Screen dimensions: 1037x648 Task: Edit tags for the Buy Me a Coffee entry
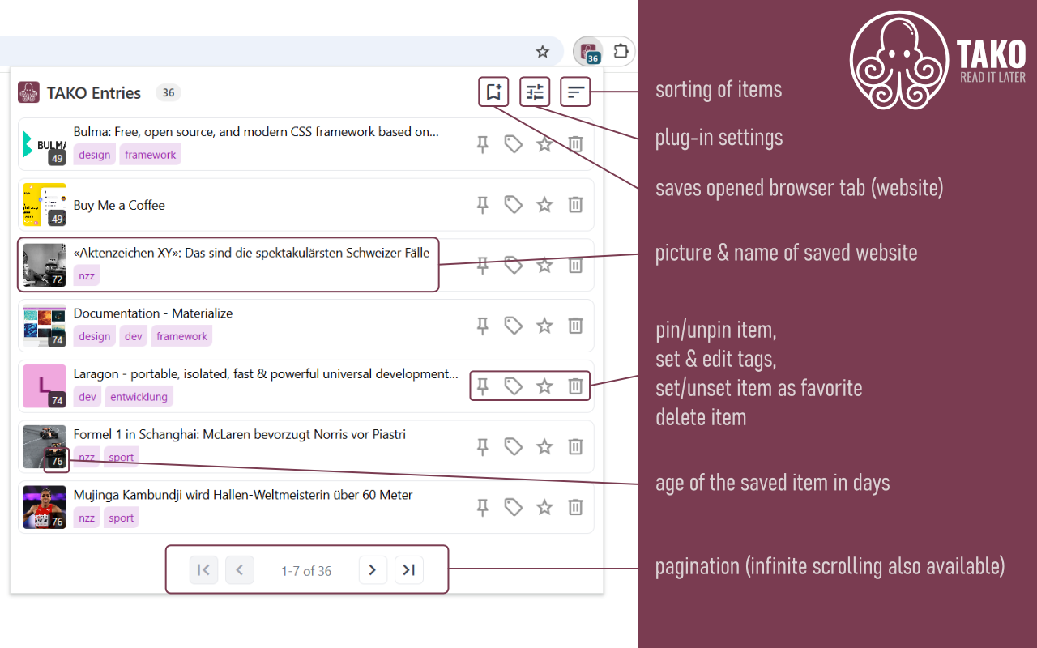[514, 205]
